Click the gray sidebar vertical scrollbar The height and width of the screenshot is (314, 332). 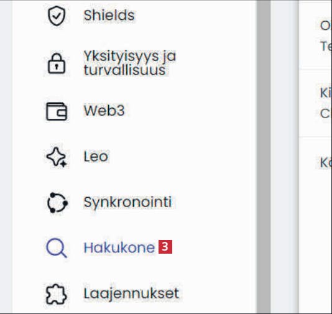pyautogui.click(x=264, y=157)
